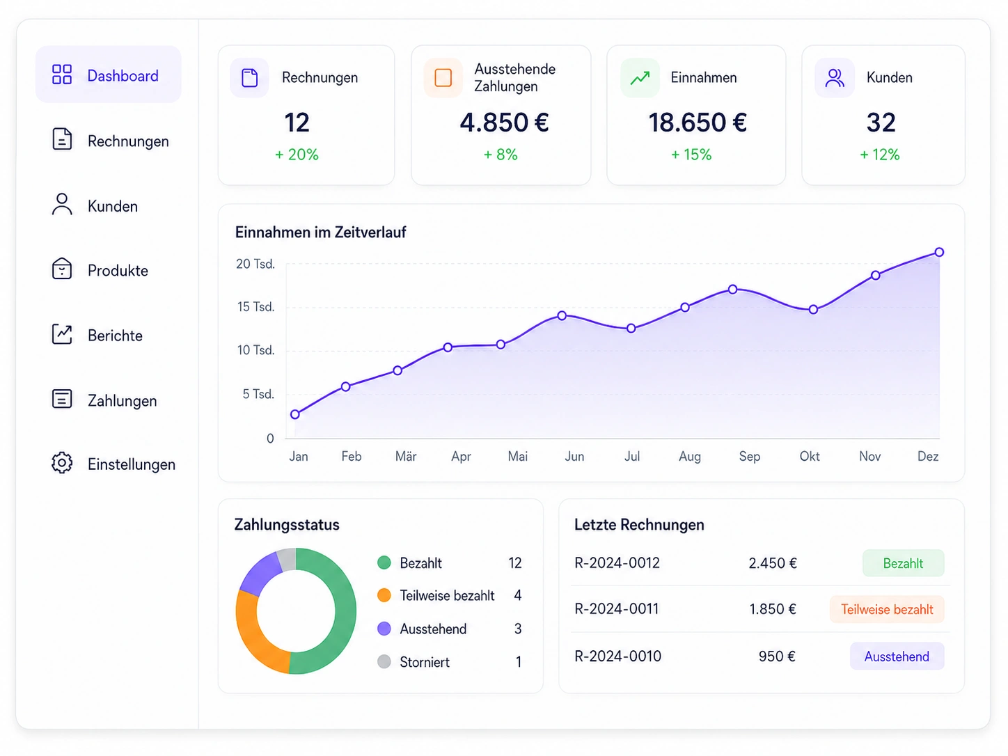Click the Dashboard grid icon in sidebar

pyautogui.click(x=62, y=74)
